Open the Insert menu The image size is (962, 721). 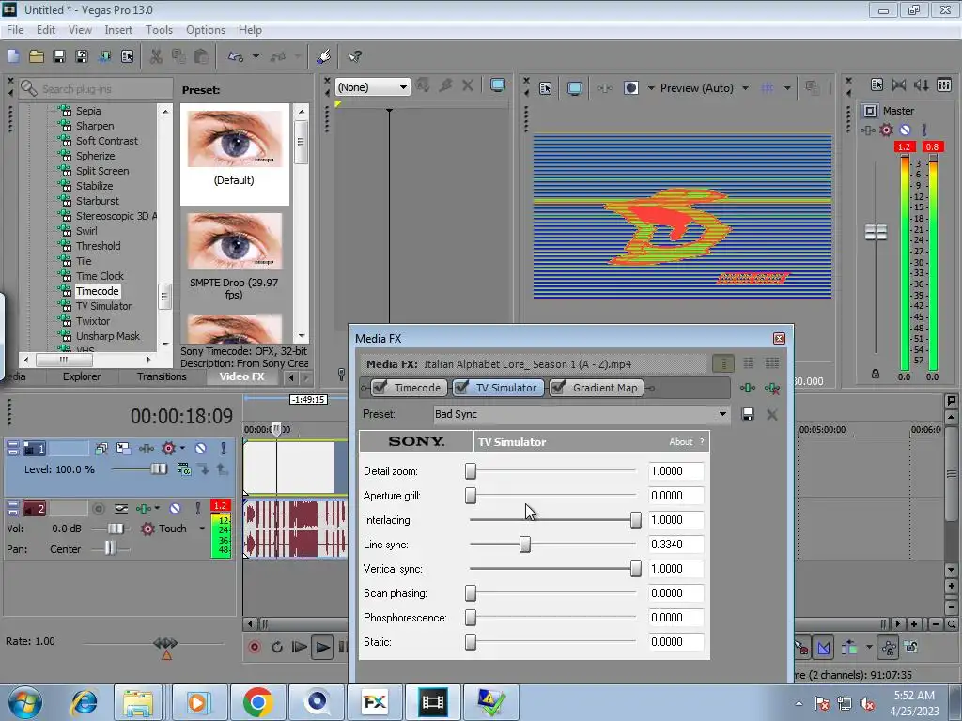click(x=118, y=29)
